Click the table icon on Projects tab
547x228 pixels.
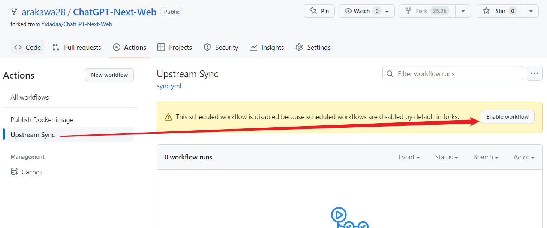(x=161, y=48)
